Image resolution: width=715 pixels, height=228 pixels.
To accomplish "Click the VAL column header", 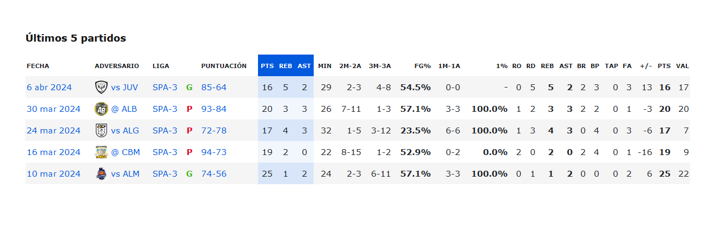I will point(683,66).
